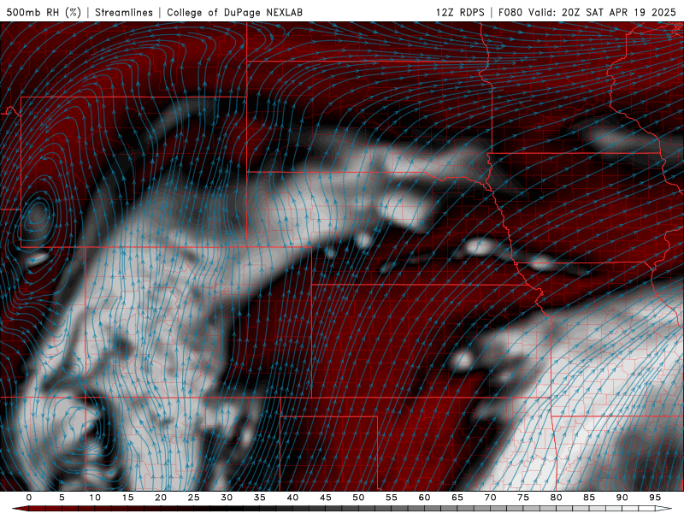This screenshot has height=513, width=684.
Task: Click the colorbar label '80'
Action: coord(556,498)
